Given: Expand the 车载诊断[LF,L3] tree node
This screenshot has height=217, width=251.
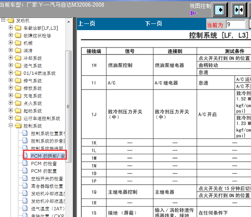Looking at the screenshot, I should pyautogui.click(x=10, y=28).
